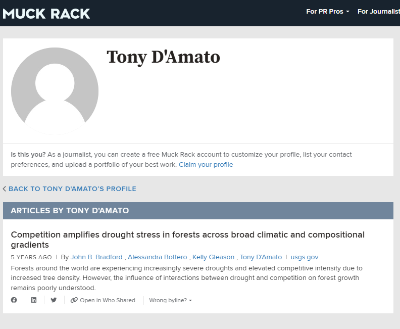Go back to Tony D'Amato's profile
Screen dimensions: 400x329
(x=72, y=189)
